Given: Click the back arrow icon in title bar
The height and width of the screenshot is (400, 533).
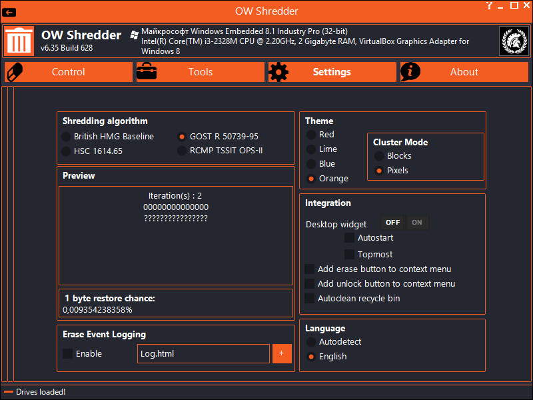Looking at the screenshot, I should [9, 12].
